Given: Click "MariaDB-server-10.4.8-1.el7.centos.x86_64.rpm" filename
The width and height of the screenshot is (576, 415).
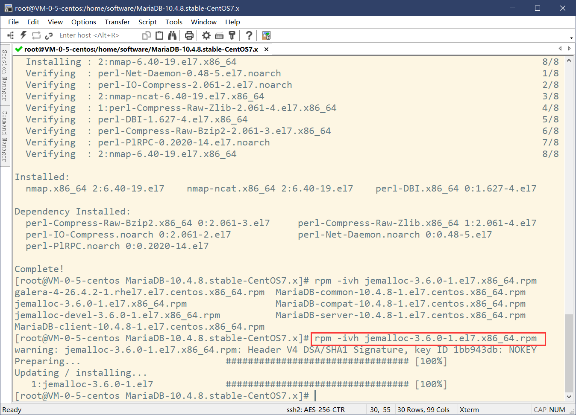Looking at the screenshot, I should (400, 315).
